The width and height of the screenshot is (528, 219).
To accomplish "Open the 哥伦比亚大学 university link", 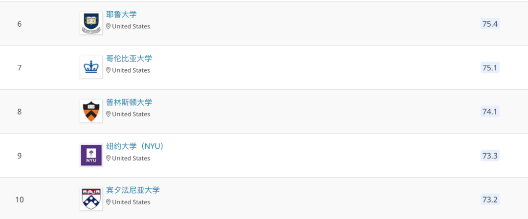I will [129, 59].
